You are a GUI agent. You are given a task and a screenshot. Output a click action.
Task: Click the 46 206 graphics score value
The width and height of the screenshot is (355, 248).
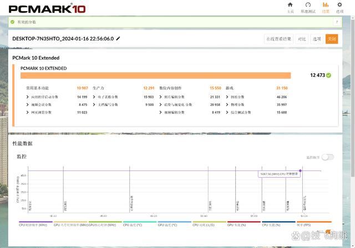[282, 97]
